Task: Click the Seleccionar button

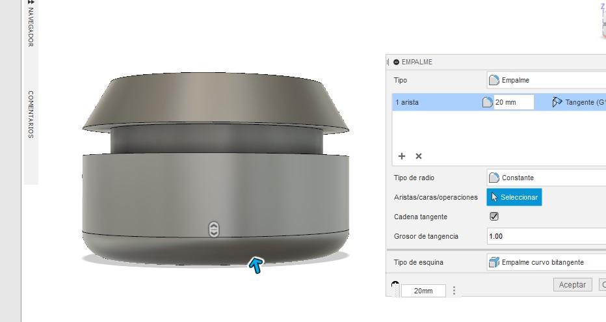Action: (514, 197)
